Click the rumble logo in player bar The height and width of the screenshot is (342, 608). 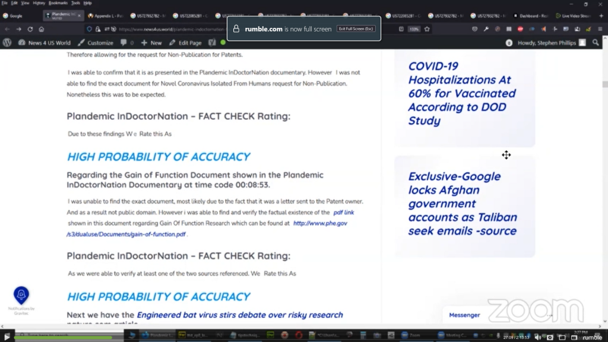pos(592,337)
